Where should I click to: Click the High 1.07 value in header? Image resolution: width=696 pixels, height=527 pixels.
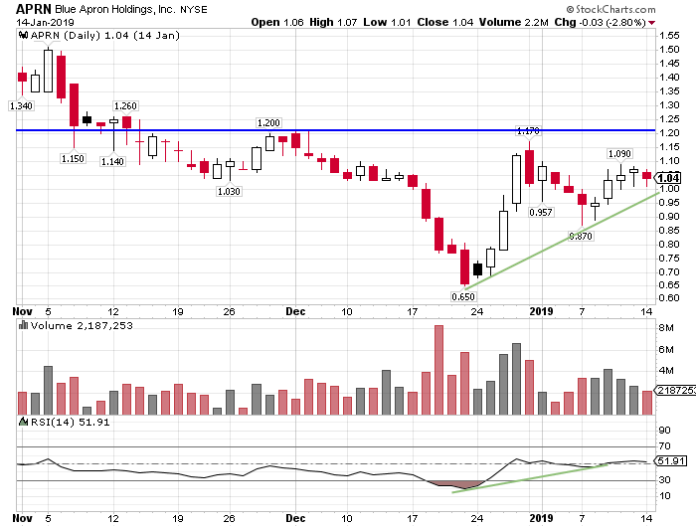(x=333, y=22)
